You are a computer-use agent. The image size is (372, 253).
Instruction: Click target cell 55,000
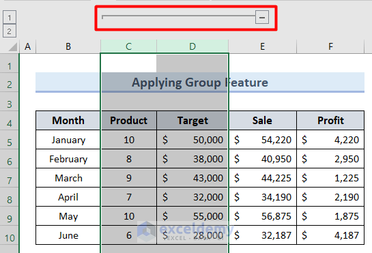coord(192,216)
